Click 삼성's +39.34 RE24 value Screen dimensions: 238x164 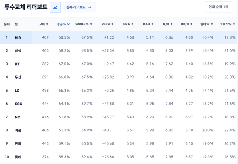point(108,50)
